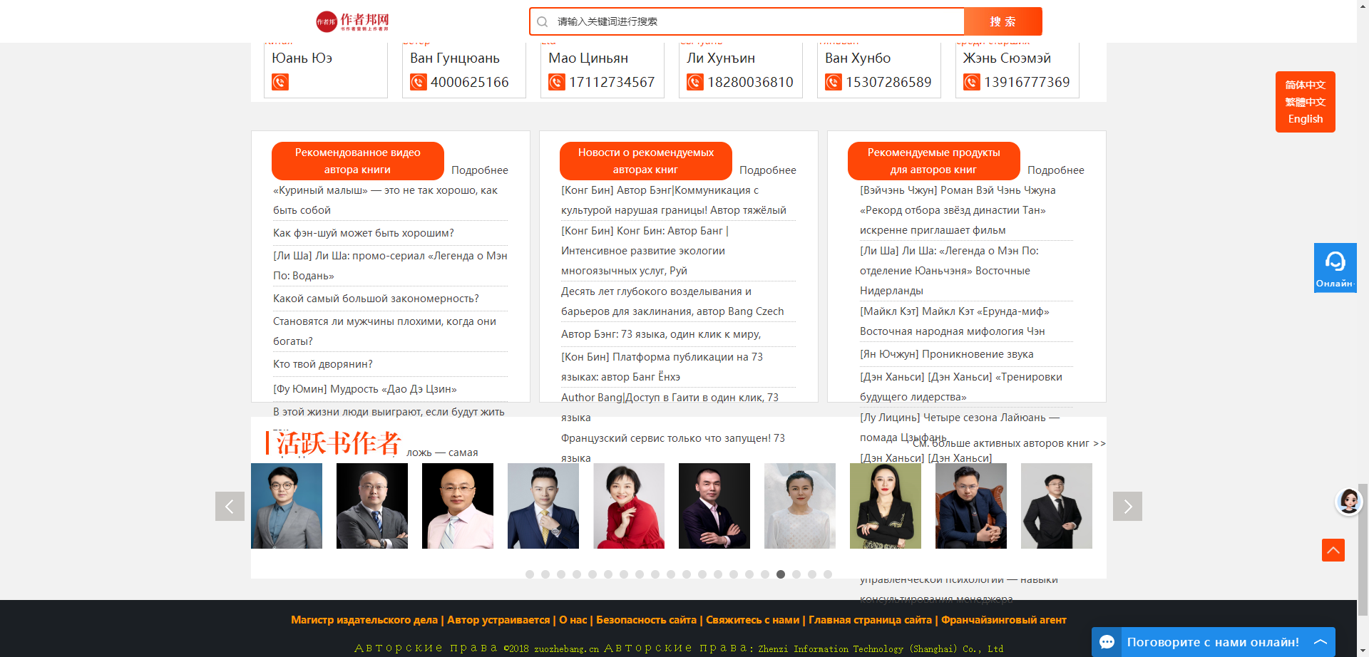The width and height of the screenshot is (1369, 657).
Task: Click the customer service avatar icon
Action: coord(1348,502)
